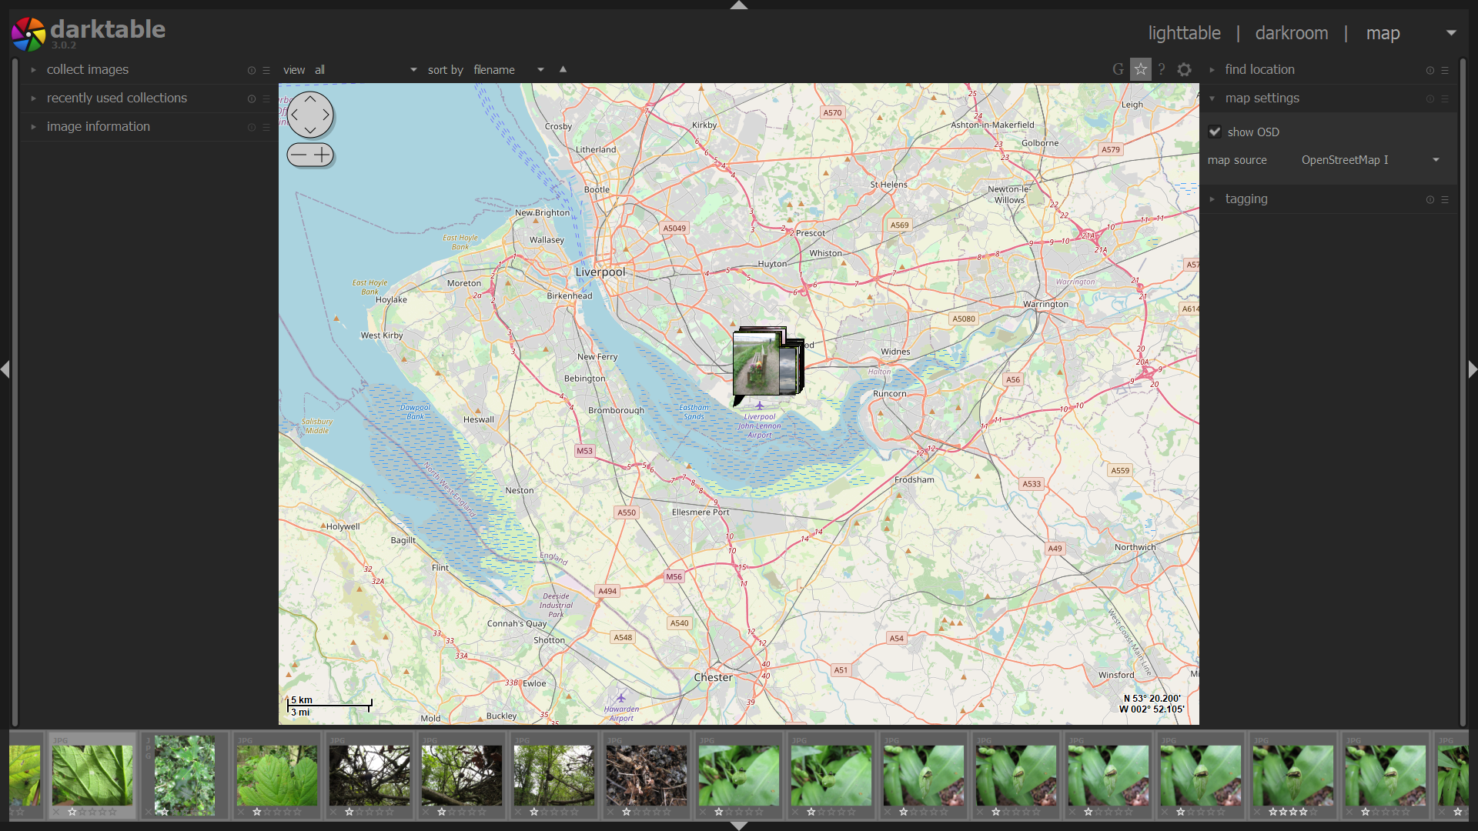Image resolution: width=1478 pixels, height=831 pixels.
Task: Open map source OpenStreetMap dropdown
Action: click(x=1370, y=160)
